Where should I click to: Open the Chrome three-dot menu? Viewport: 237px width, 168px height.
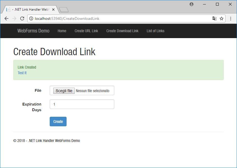click(231, 18)
